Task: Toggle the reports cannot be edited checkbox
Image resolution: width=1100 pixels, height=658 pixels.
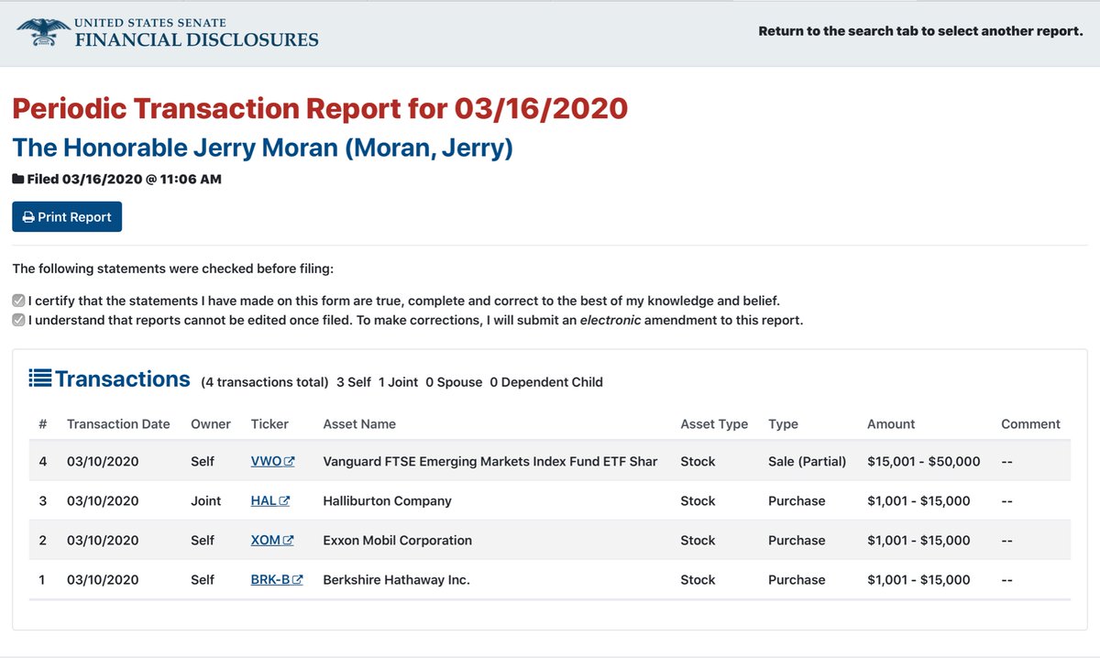Action: click(18, 321)
